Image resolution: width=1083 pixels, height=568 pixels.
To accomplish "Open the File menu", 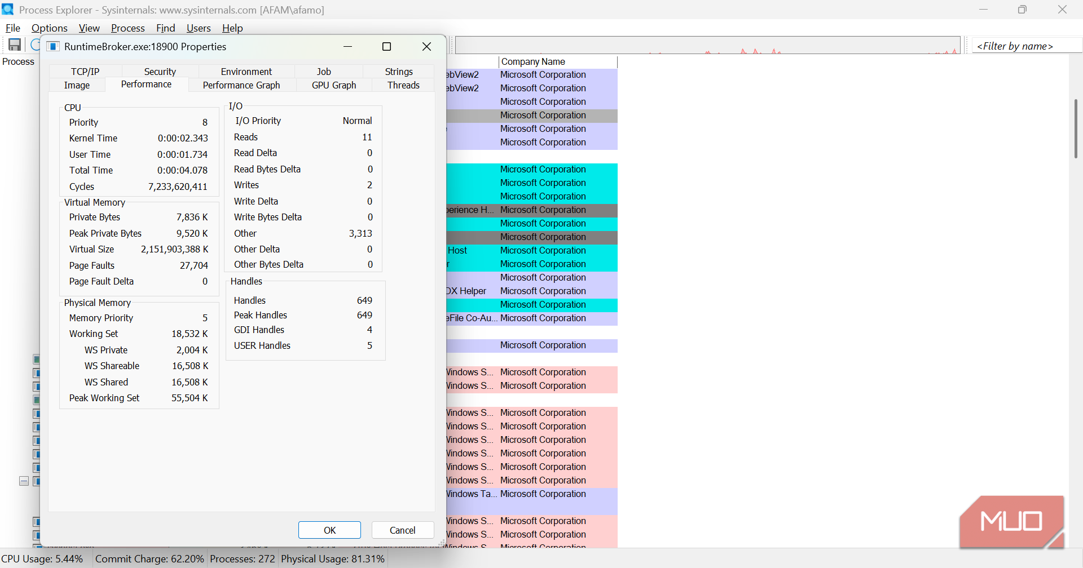I will coord(13,28).
